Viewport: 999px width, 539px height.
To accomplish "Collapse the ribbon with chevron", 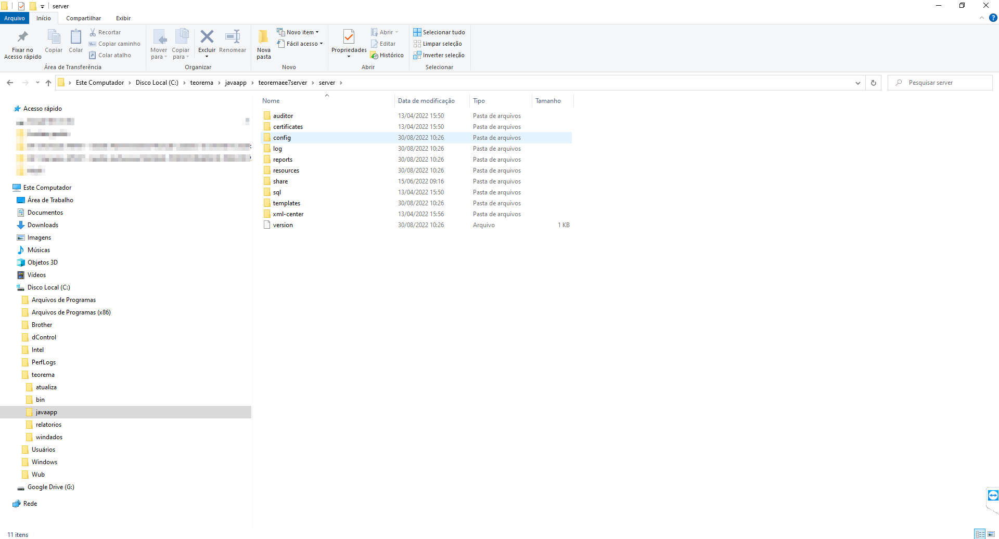I will pyautogui.click(x=981, y=18).
